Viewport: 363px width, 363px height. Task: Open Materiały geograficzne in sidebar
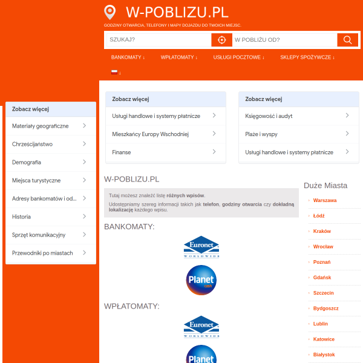coord(51,126)
